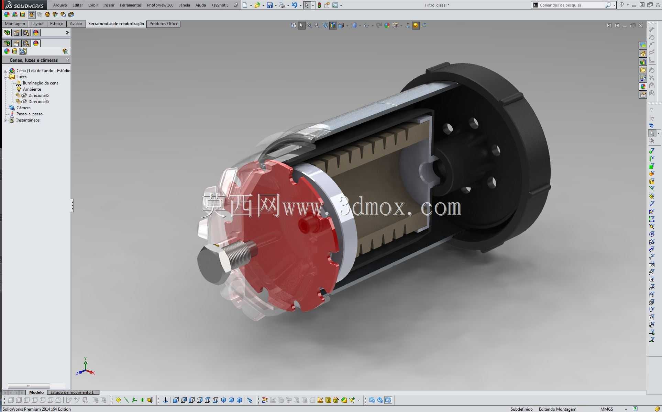The image size is (662, 412).
Task: Switch to the Avaliar tab
Action: coord(76,24)
